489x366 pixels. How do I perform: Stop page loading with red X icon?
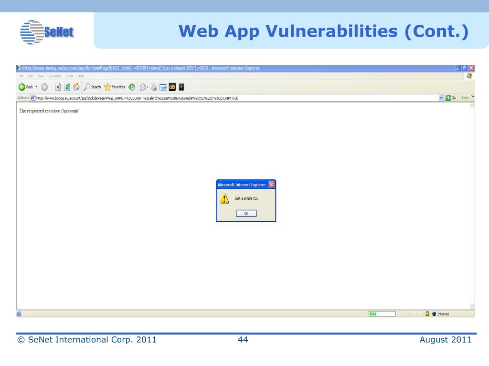58,87
